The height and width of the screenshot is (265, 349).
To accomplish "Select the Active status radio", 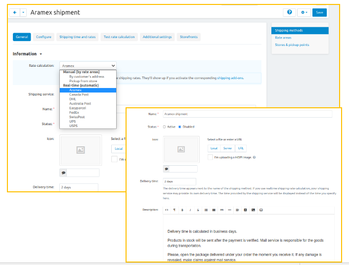I will [x=164, y=127].
